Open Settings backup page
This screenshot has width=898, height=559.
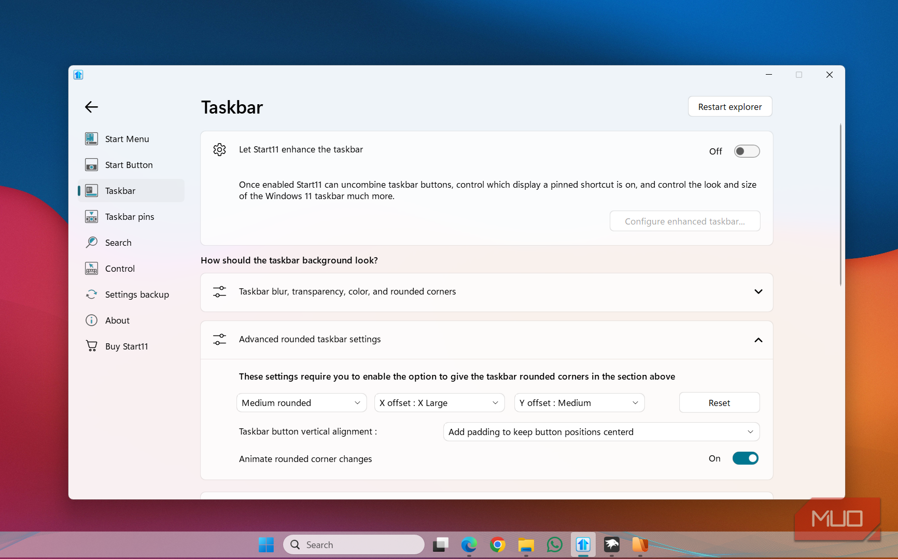131,295
